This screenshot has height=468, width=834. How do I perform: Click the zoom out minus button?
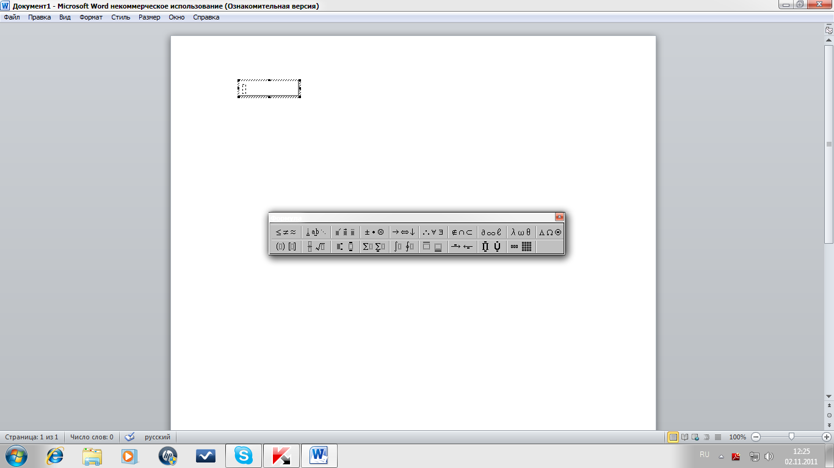756,437
